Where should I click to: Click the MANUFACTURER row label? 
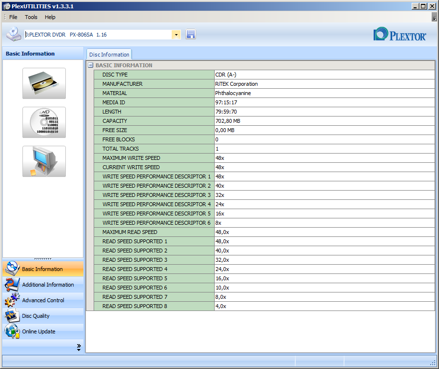(x=122, y=84)
